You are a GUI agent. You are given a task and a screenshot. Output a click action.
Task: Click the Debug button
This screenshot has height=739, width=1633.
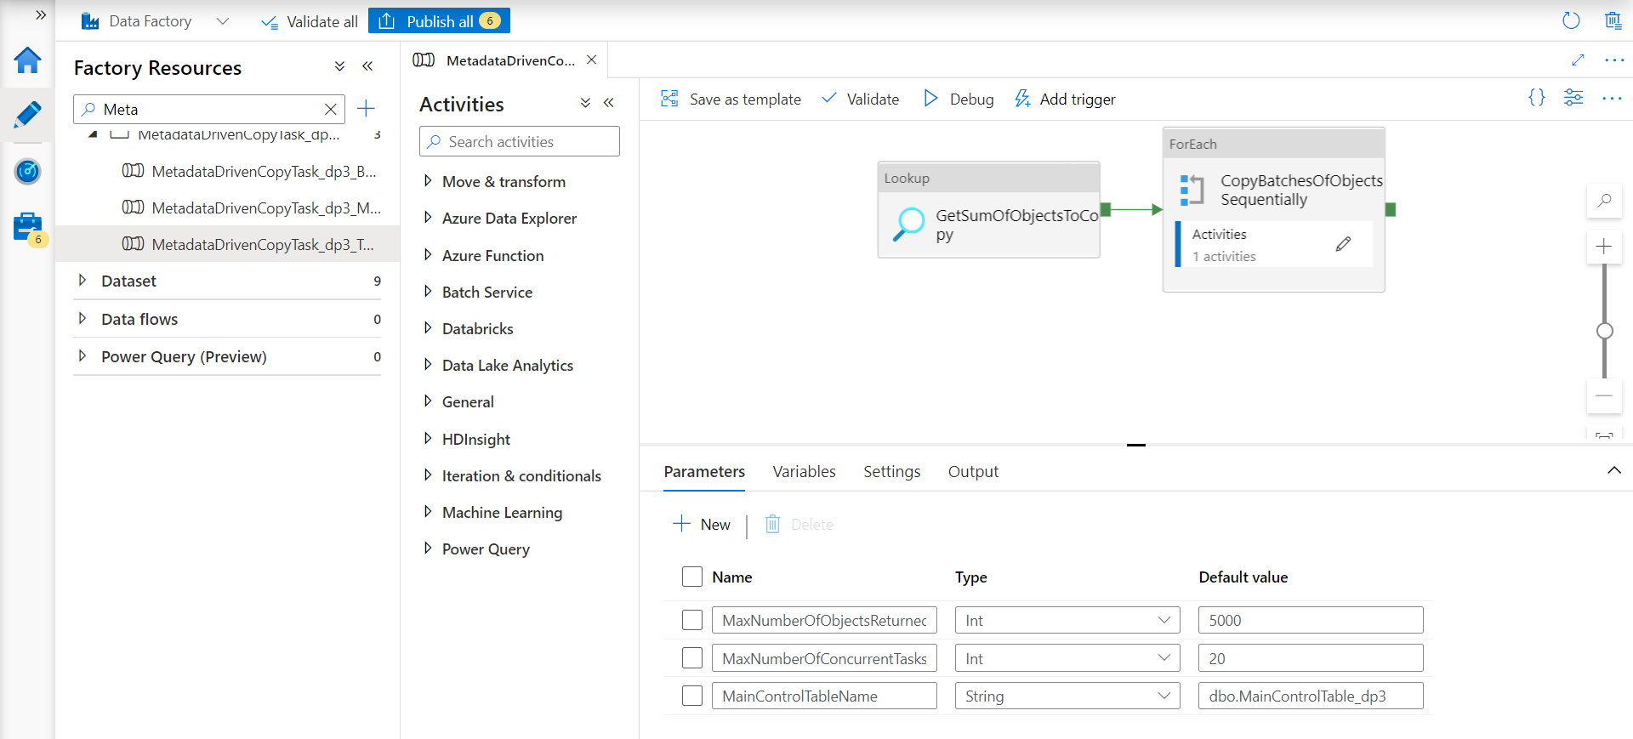(959, 99)
